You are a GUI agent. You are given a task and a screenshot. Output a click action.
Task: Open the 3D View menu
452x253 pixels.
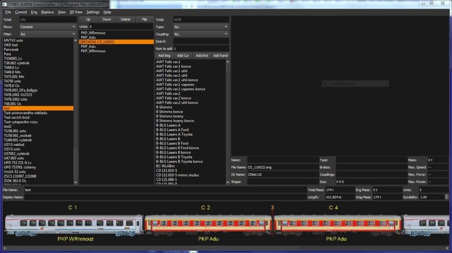tap(76, 12)
